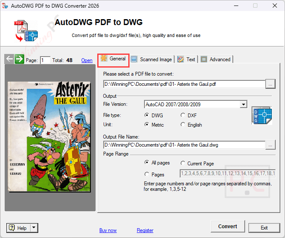
Task: Minimize the converter window
Action: coord(236,6)
